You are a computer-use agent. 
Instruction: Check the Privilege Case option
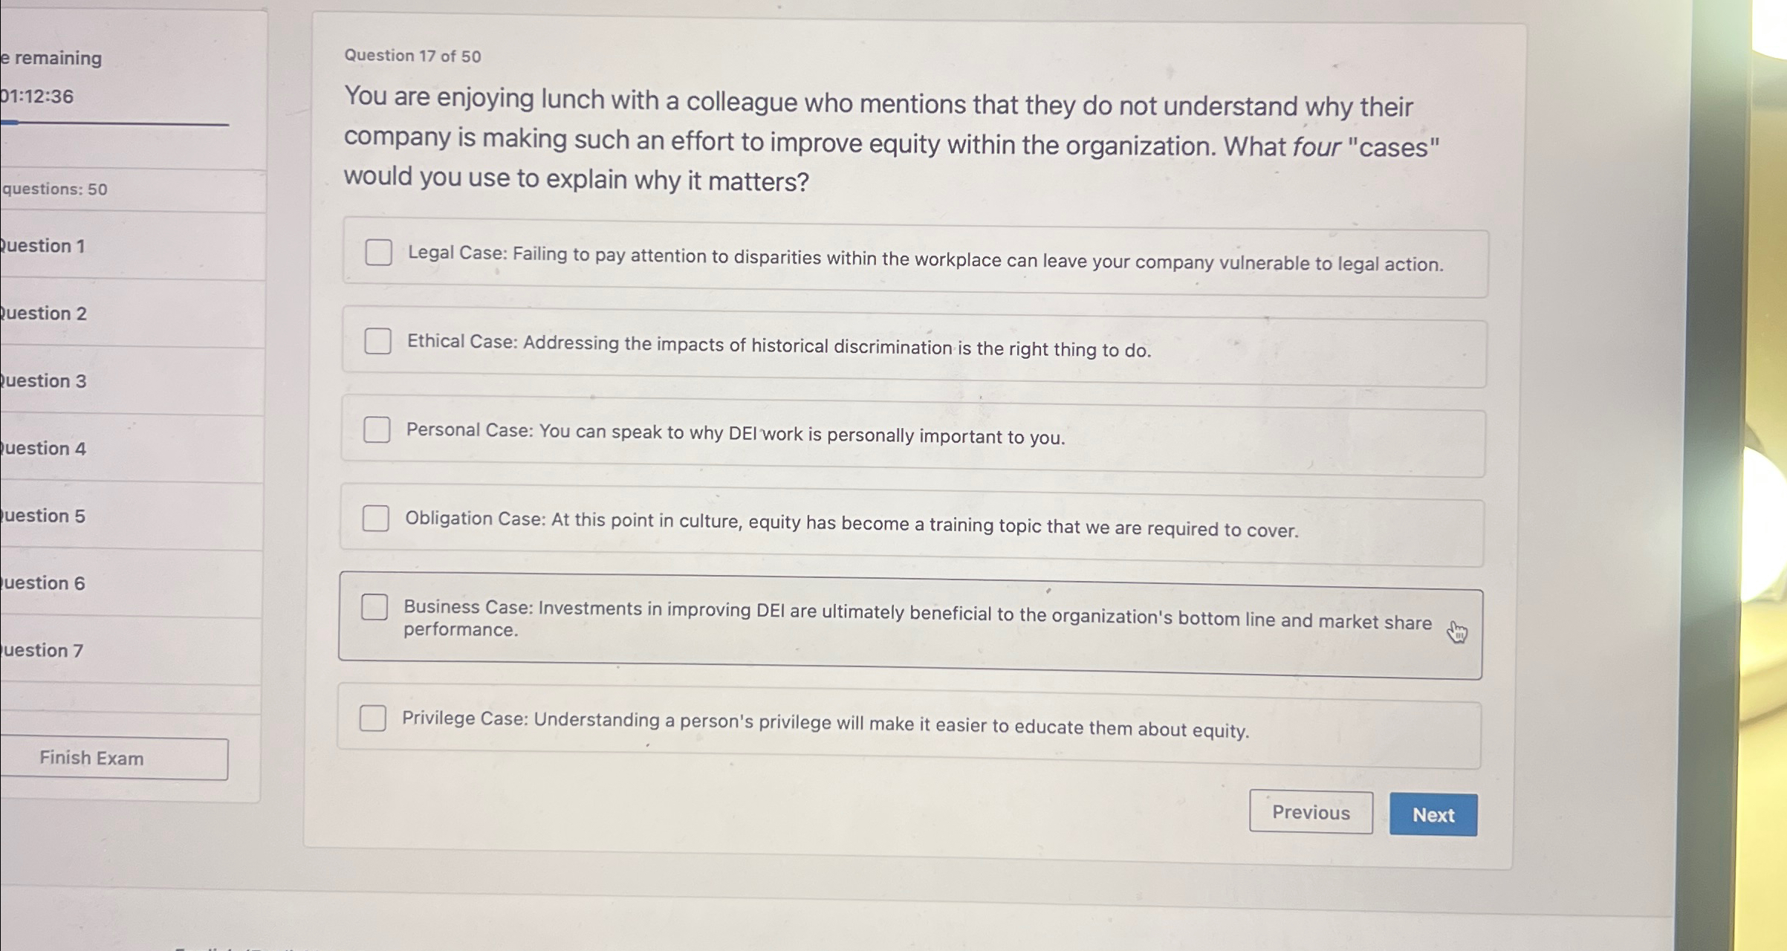click(372, 719)
